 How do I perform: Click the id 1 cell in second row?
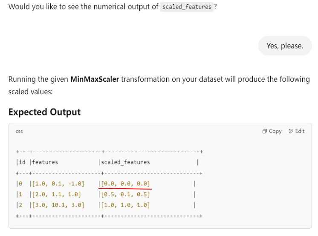(x=19, y=194)
